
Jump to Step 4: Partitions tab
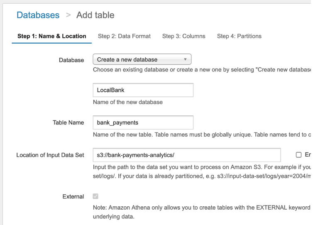(239, 36)
